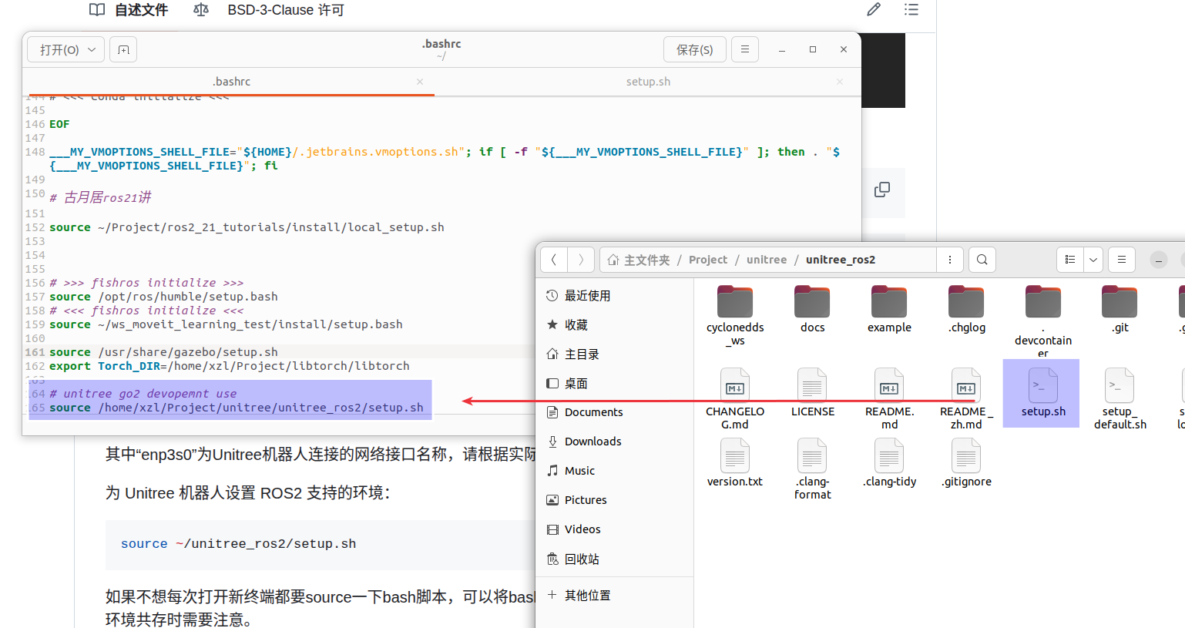Open the text editor hamburger menu

[744, 49]
